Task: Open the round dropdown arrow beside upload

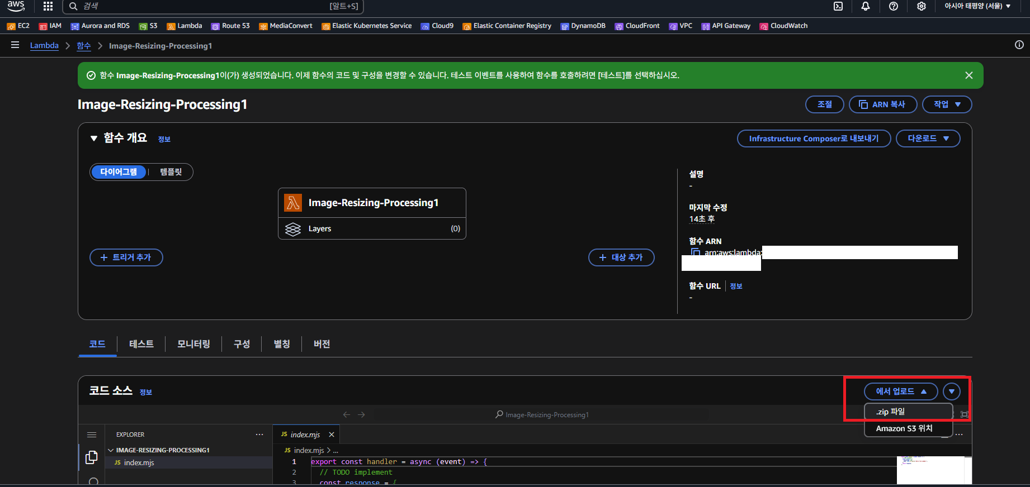Action: 951,391
